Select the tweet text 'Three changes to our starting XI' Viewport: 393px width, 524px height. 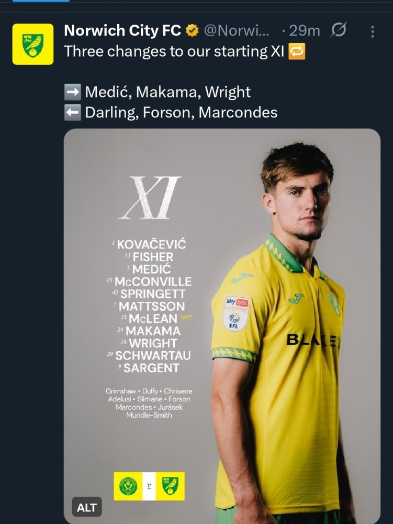point(174,52)
